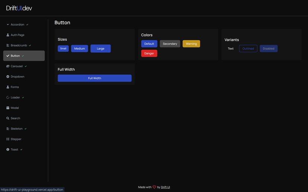Click the Breadcrumb icon in sidebar
The image size is (308, 192).
(x=8, y=45)
